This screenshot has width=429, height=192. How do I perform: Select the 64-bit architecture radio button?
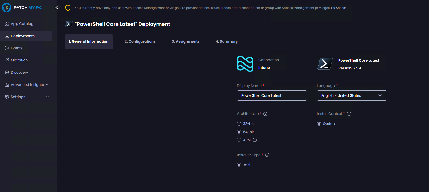point(239,132)
